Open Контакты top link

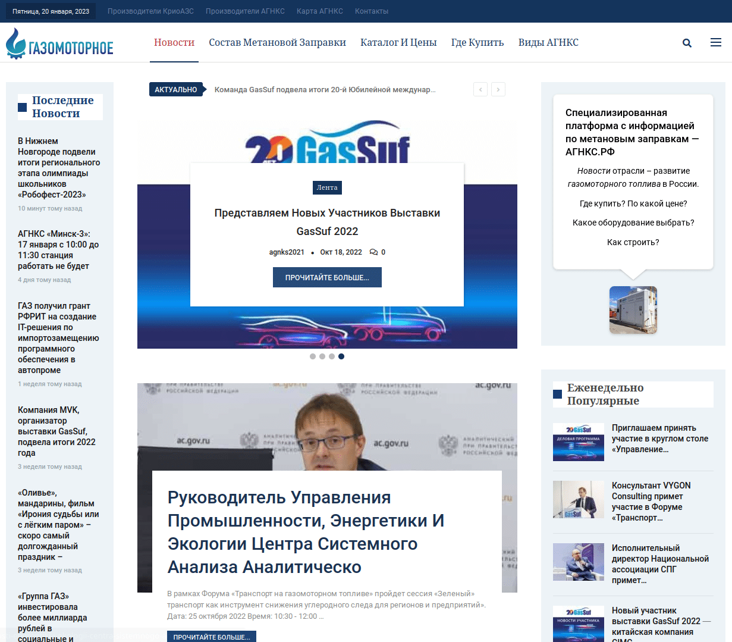pyautogui.click(x=372, y=11)
